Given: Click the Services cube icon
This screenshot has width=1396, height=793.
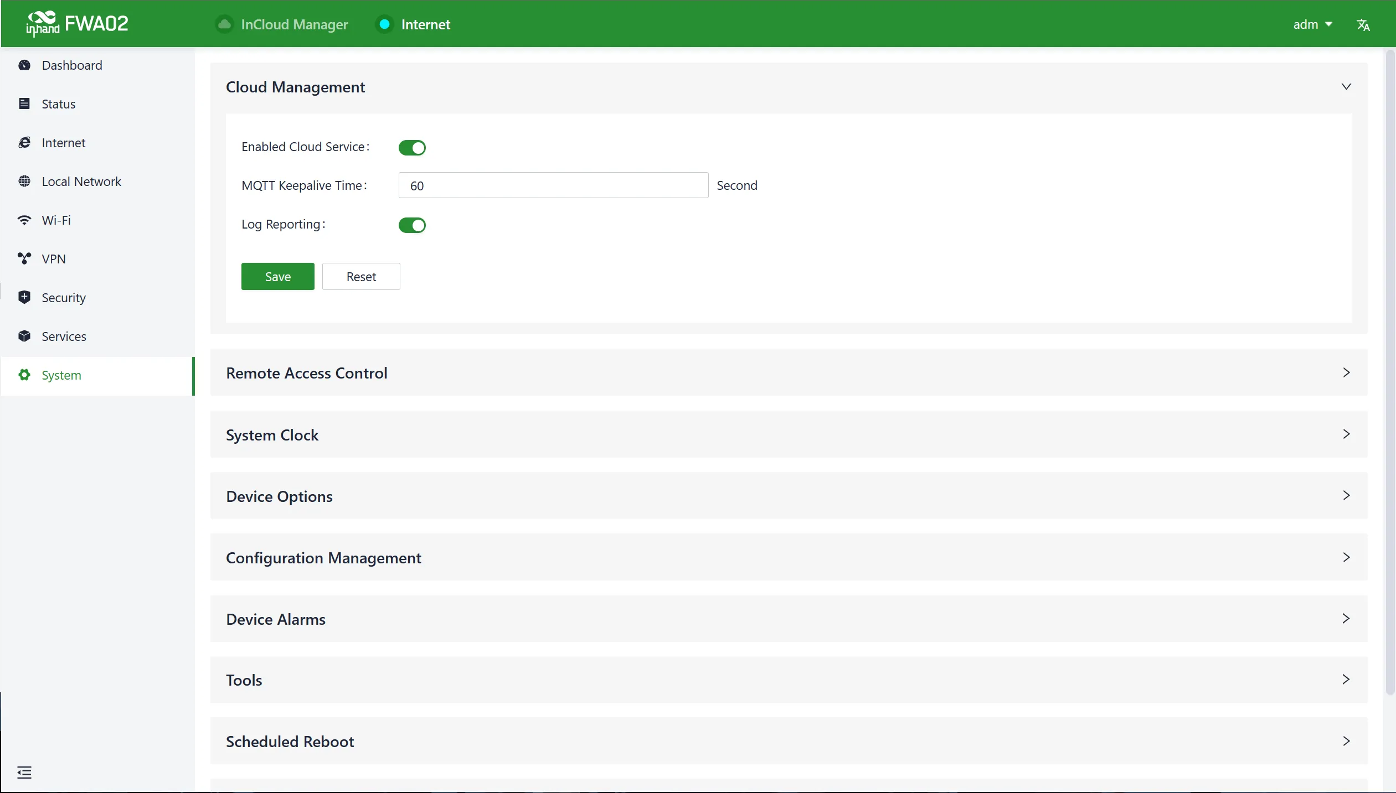Looking at the screenshot, I should click(x=24, y=336).
